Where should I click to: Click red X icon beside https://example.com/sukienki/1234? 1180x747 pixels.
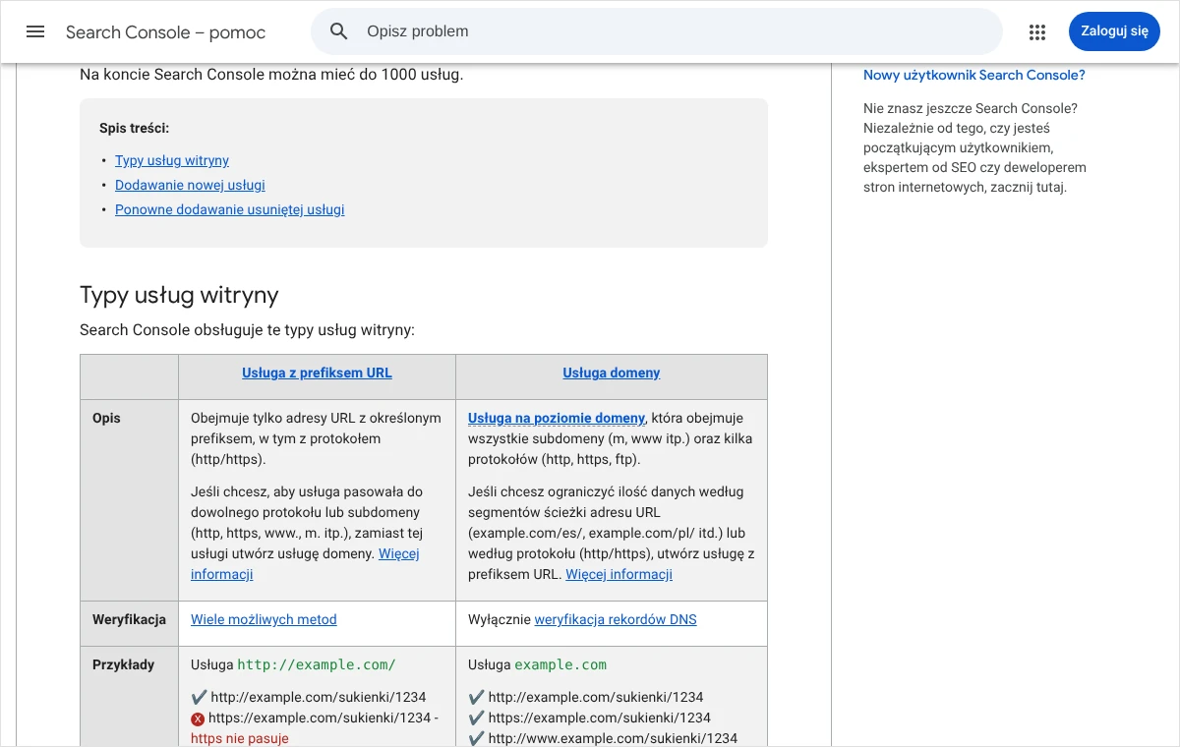coord(198,718)
